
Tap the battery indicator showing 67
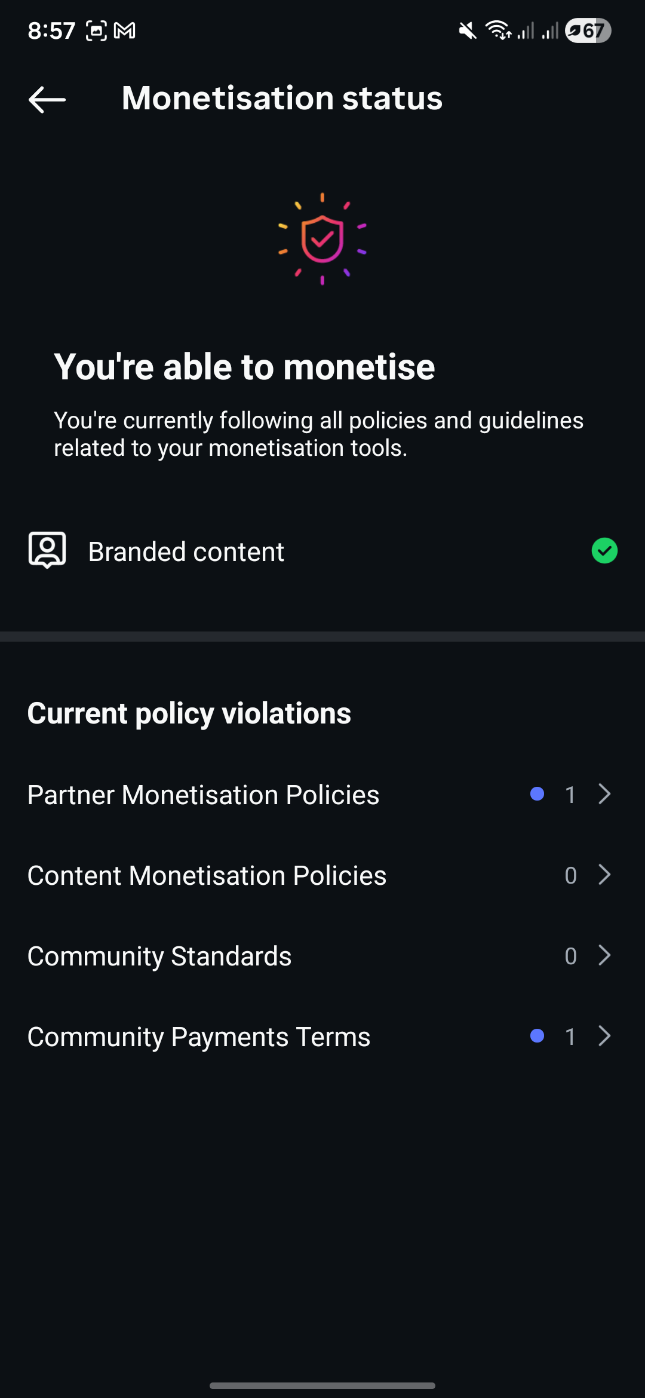click(x=588, y=30)
